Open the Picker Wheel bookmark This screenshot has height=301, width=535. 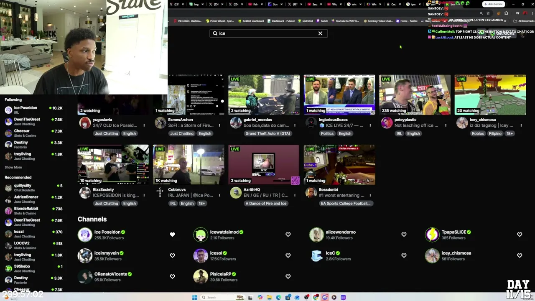pos(219,21)
